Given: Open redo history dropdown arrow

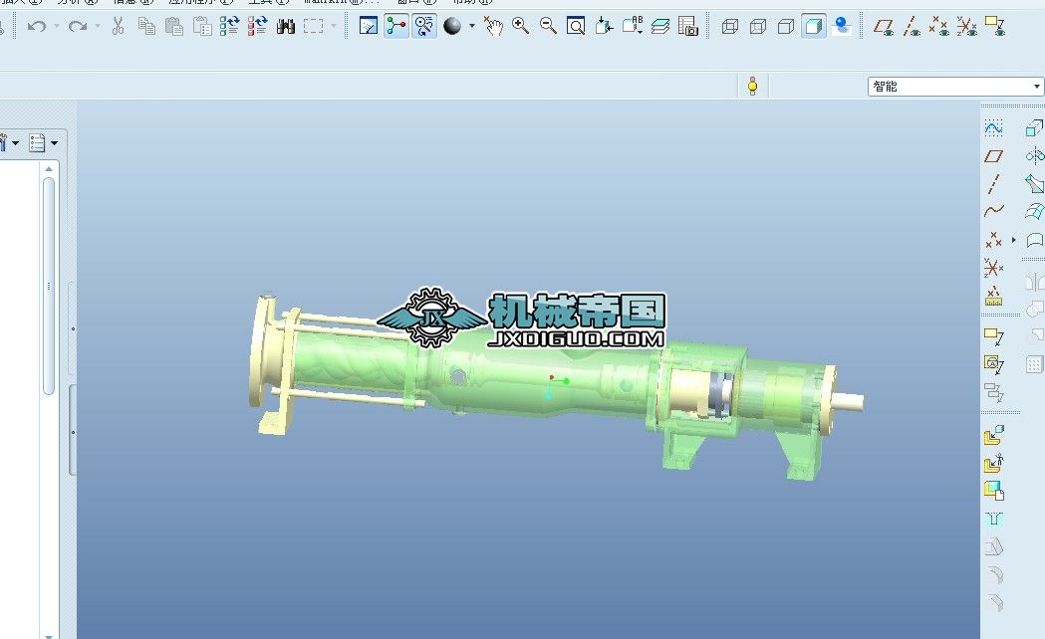Looking at the screenshot, I should [x=98, y=26].
